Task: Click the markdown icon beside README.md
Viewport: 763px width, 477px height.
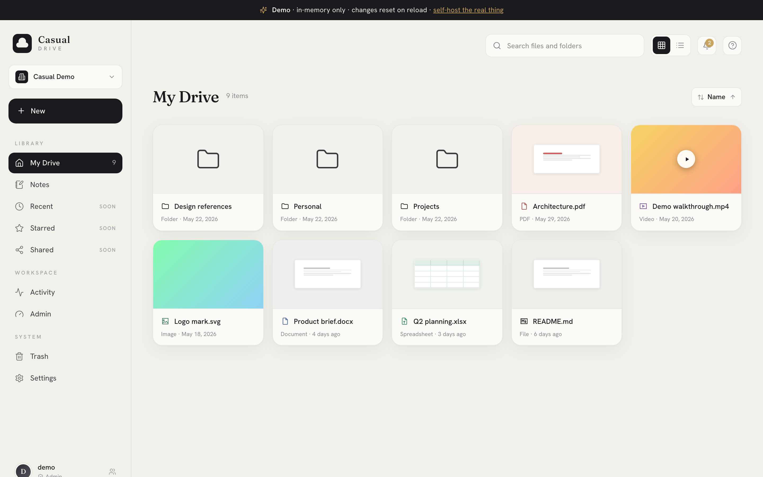Action: click(x=524, y=321)
